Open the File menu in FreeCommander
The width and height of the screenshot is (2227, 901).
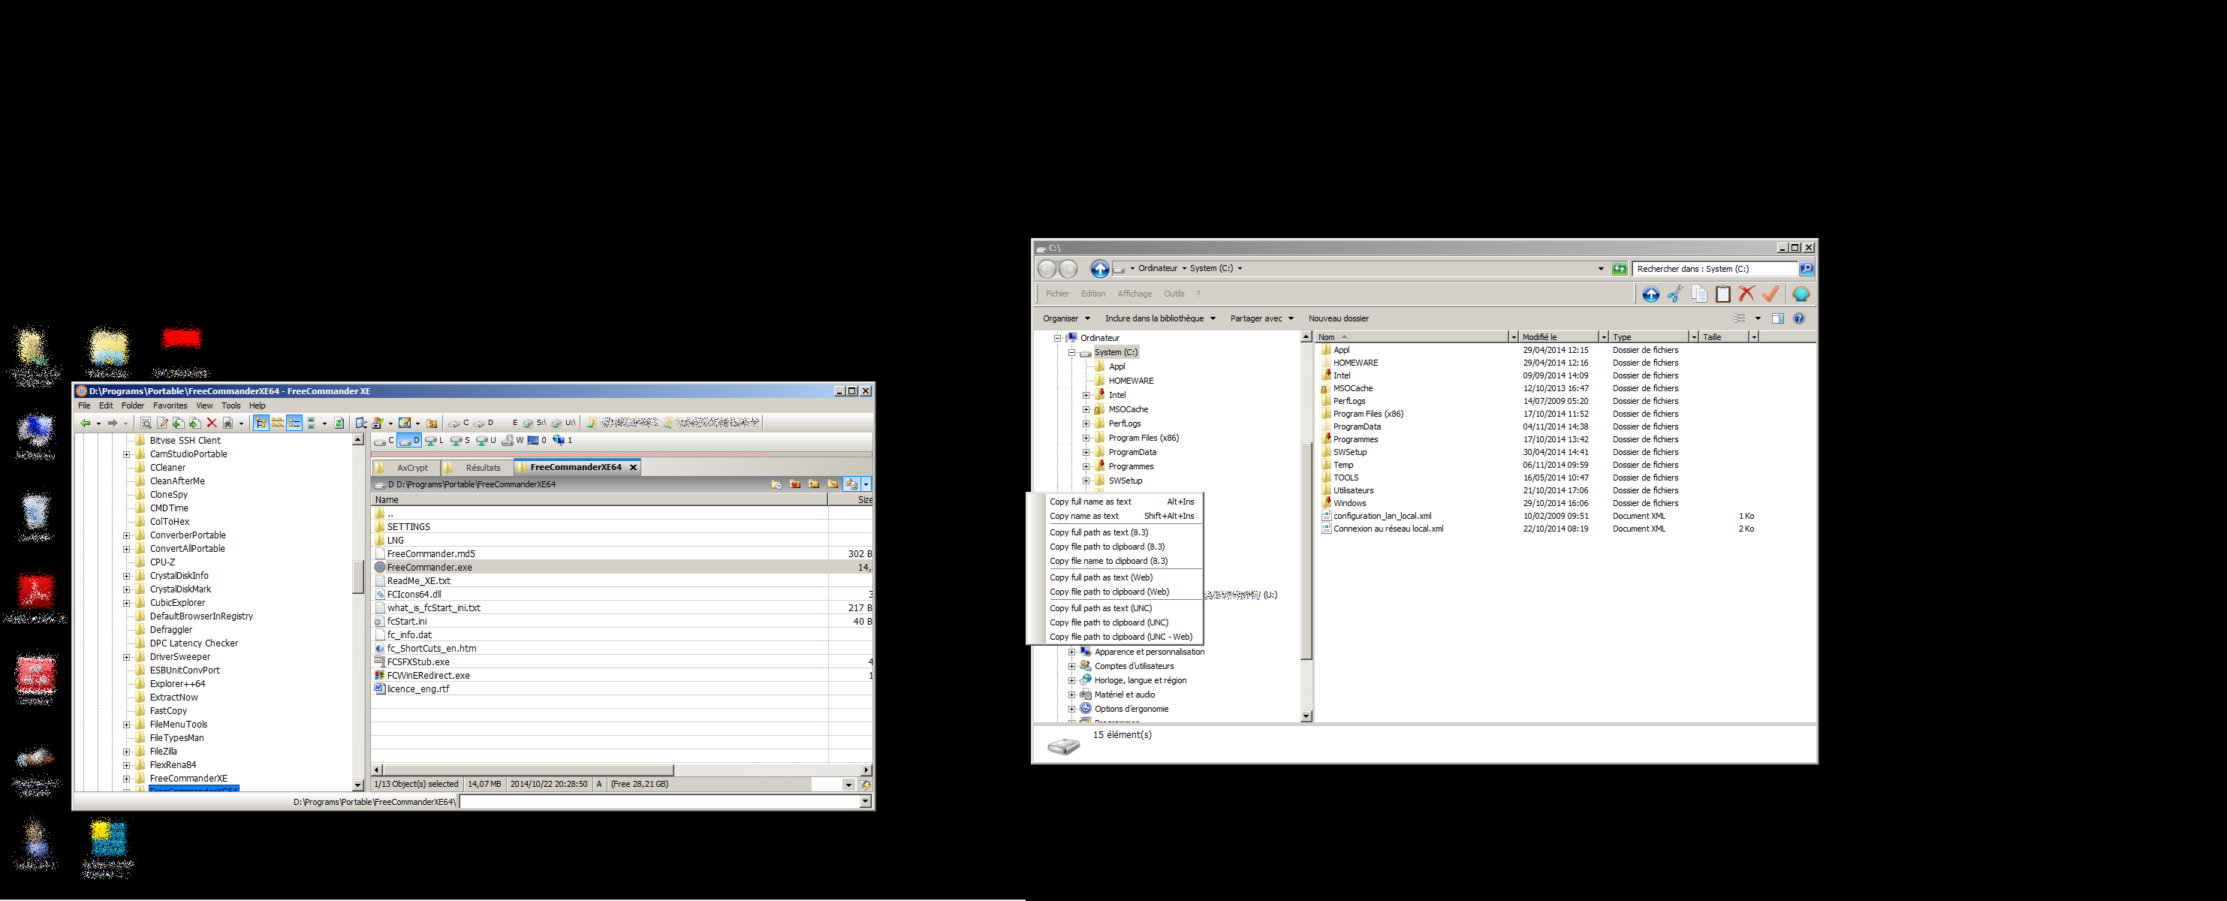click(84, 405)
